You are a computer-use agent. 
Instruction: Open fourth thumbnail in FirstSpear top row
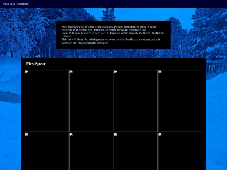point(180,101)
